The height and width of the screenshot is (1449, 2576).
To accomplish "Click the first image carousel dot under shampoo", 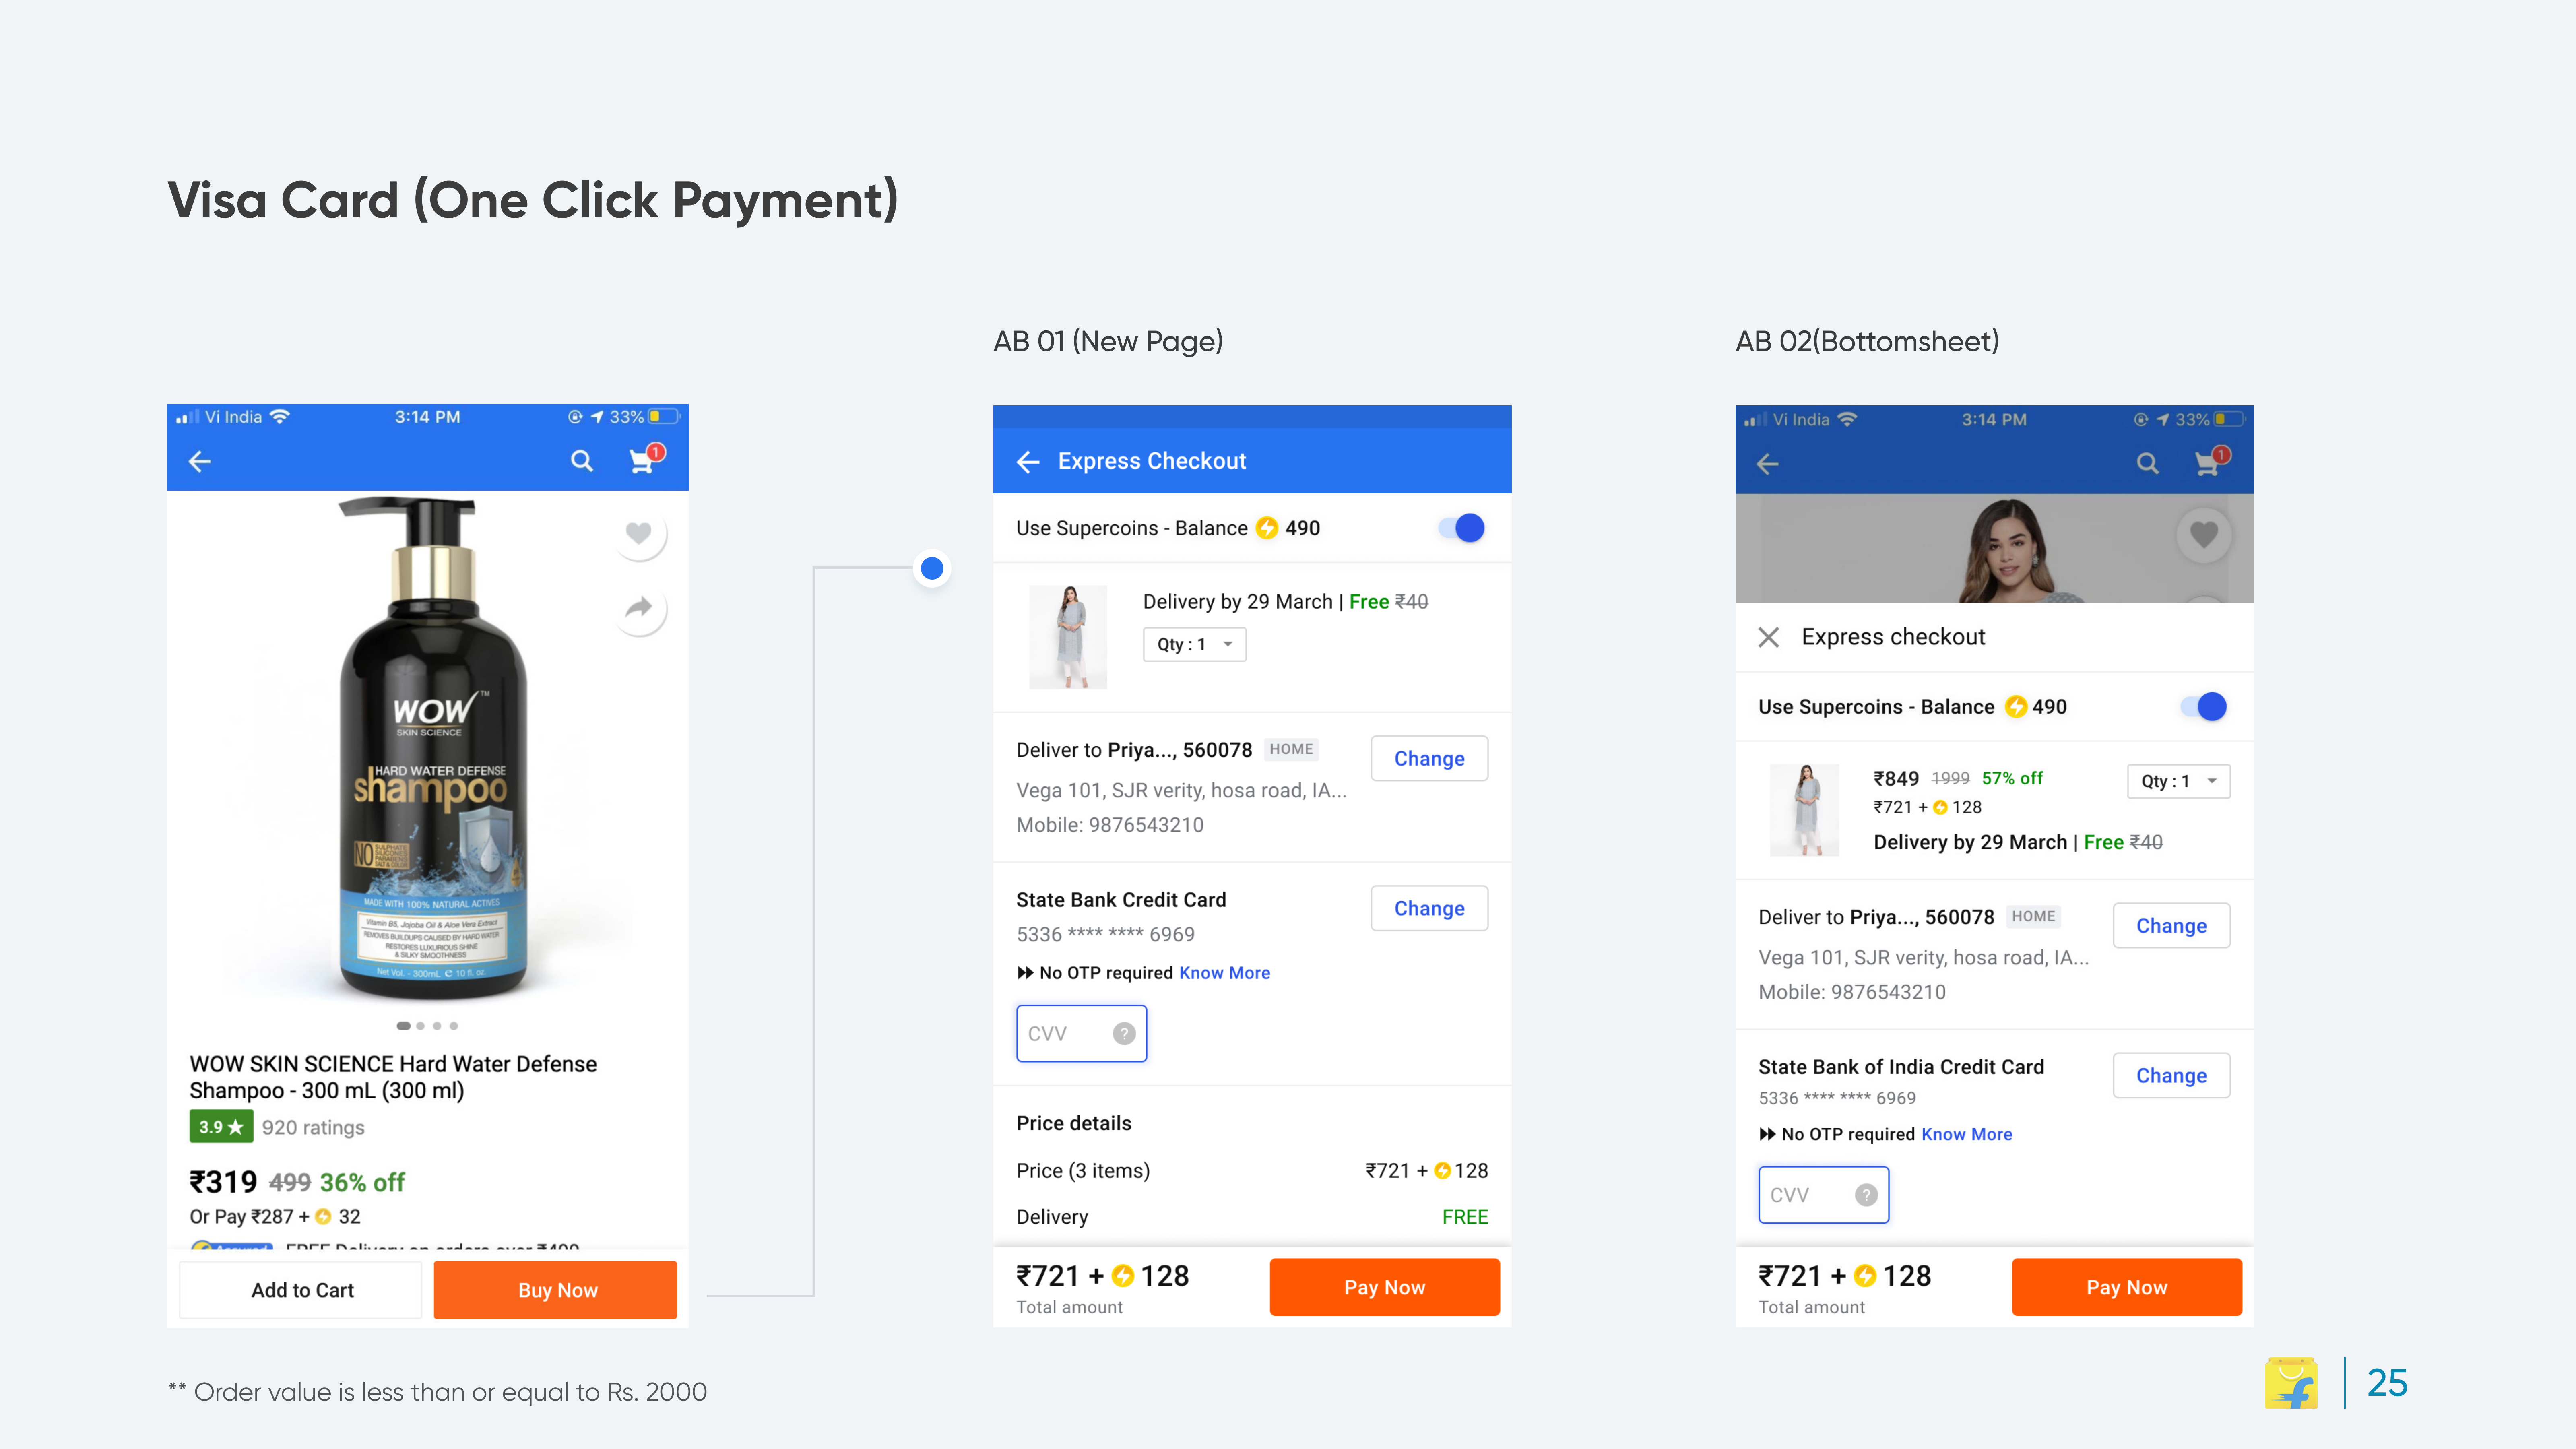I will (403, 1026).
